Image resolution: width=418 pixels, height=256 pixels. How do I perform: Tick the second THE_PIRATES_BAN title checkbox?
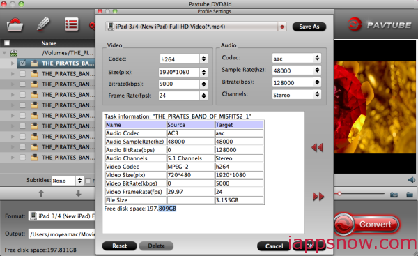click(x=23, y=74)
